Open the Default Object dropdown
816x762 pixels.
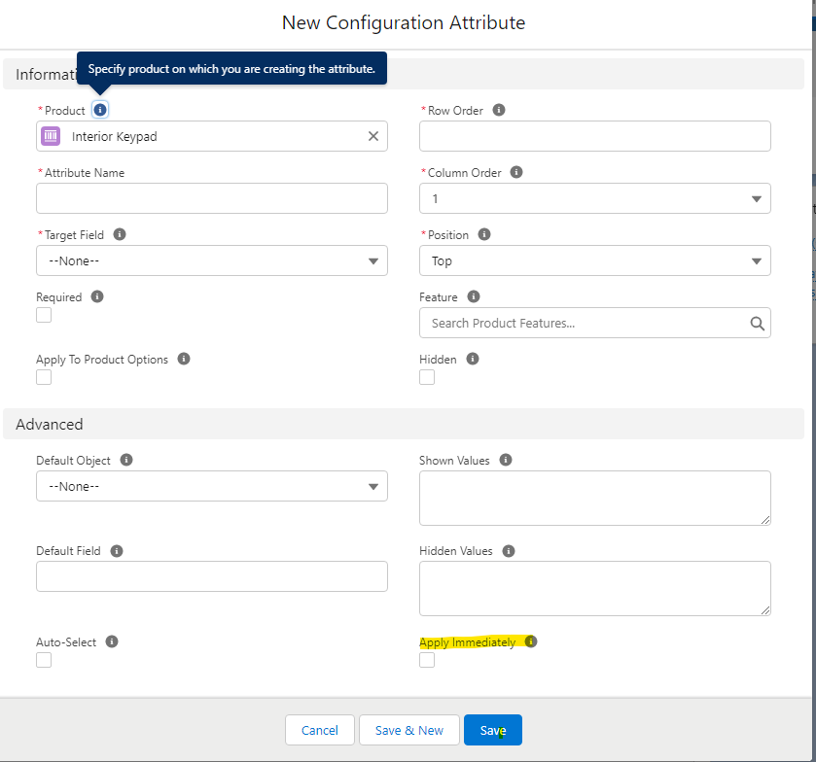(x=211, y=486)
